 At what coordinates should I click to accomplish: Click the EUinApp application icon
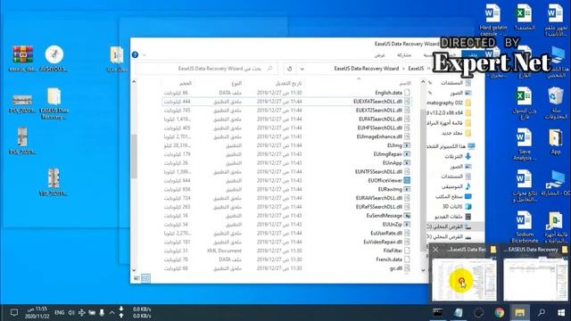407,162
